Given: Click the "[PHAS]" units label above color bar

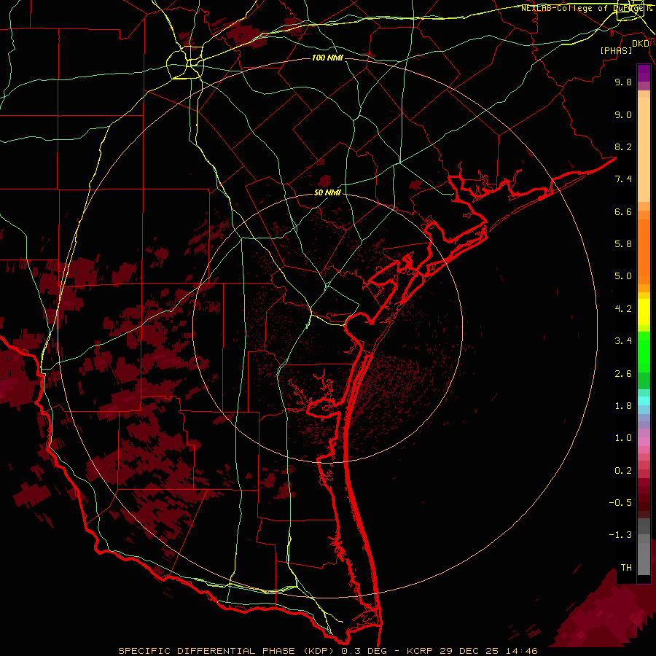Looking at the screenshot, I should (616, 50).
